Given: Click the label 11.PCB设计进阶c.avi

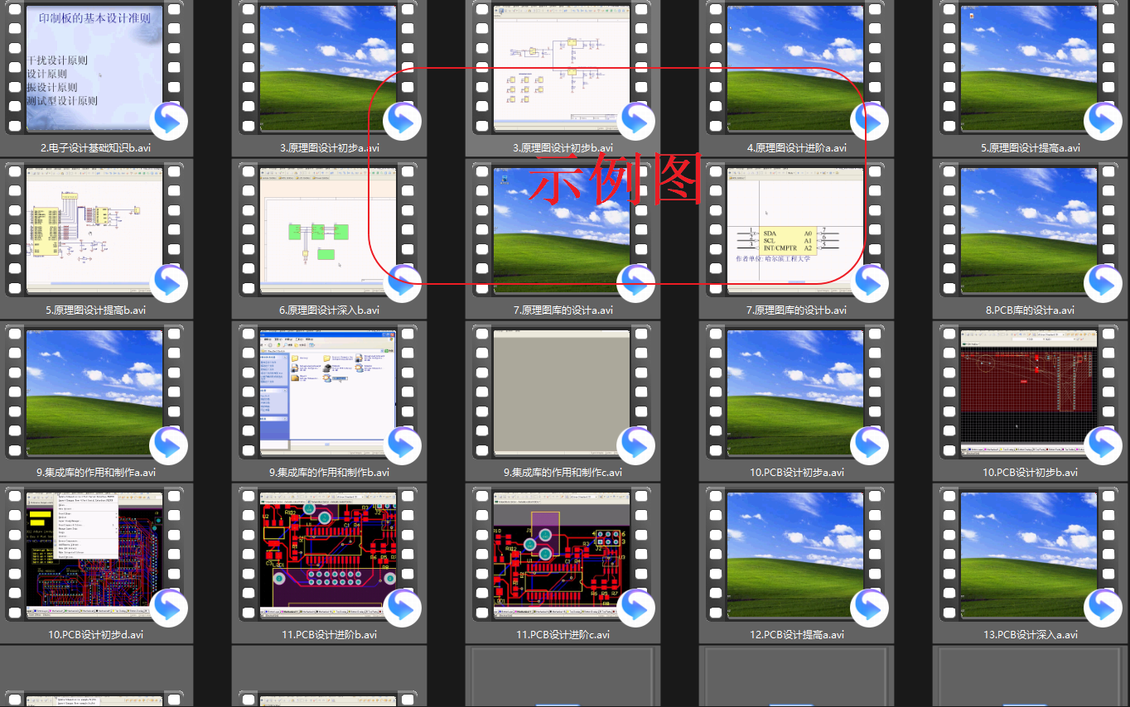Looking at the screenshot, I should coord(563,635).
